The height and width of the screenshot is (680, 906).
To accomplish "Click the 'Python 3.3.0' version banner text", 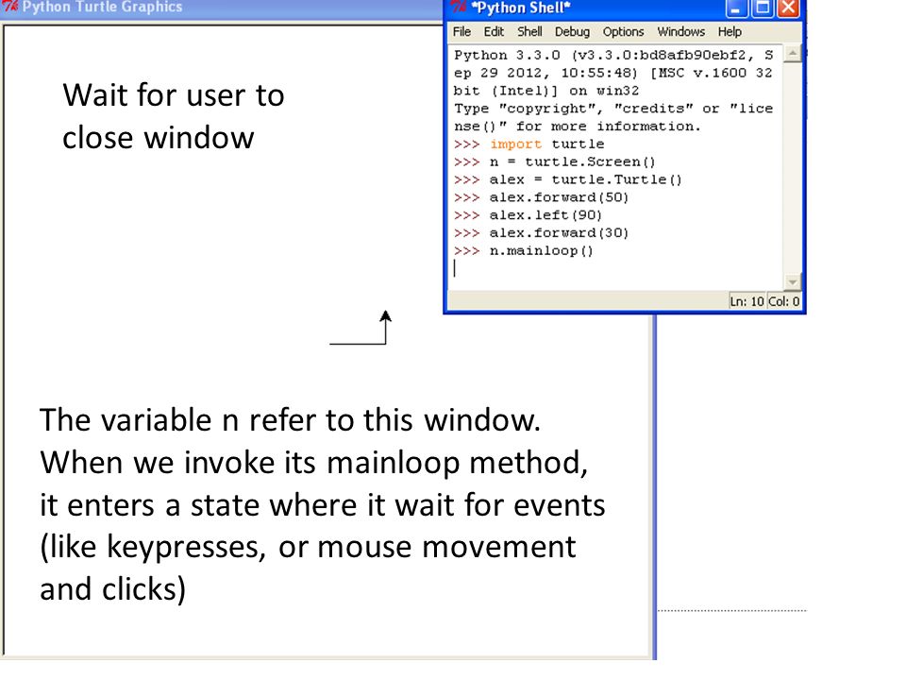I will tap(507, 56).
